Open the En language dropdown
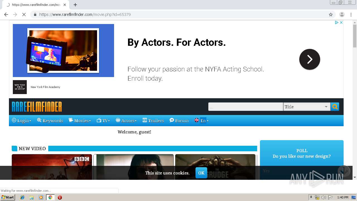Viewport: 357px width, 201px height. (x=204, y=121)
